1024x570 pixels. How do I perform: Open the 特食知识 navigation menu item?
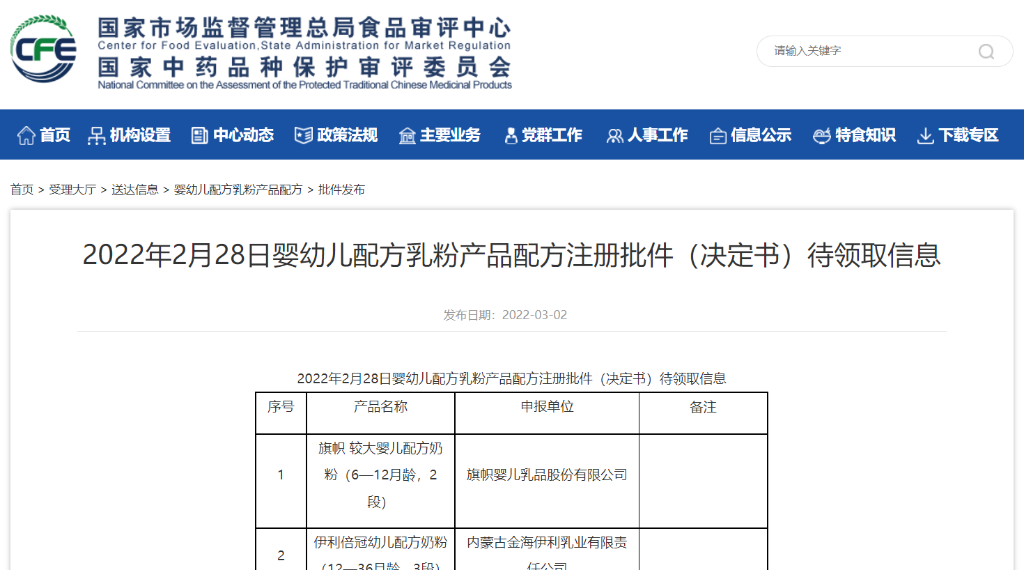(865, 134)
